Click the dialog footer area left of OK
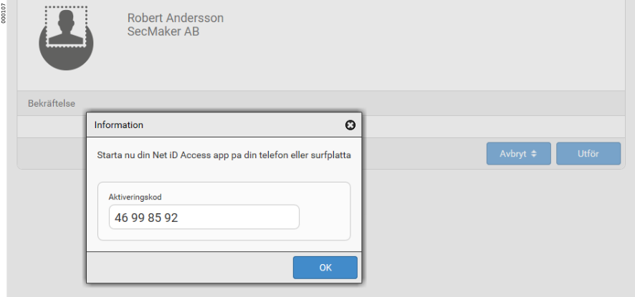Screen dimensions: 635x297 pos(186,268)
